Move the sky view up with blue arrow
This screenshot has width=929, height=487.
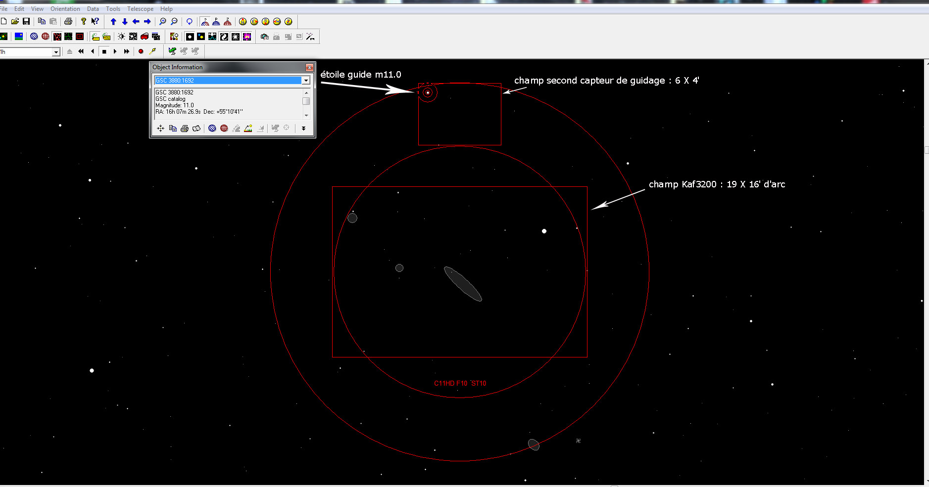click(113, 21)
